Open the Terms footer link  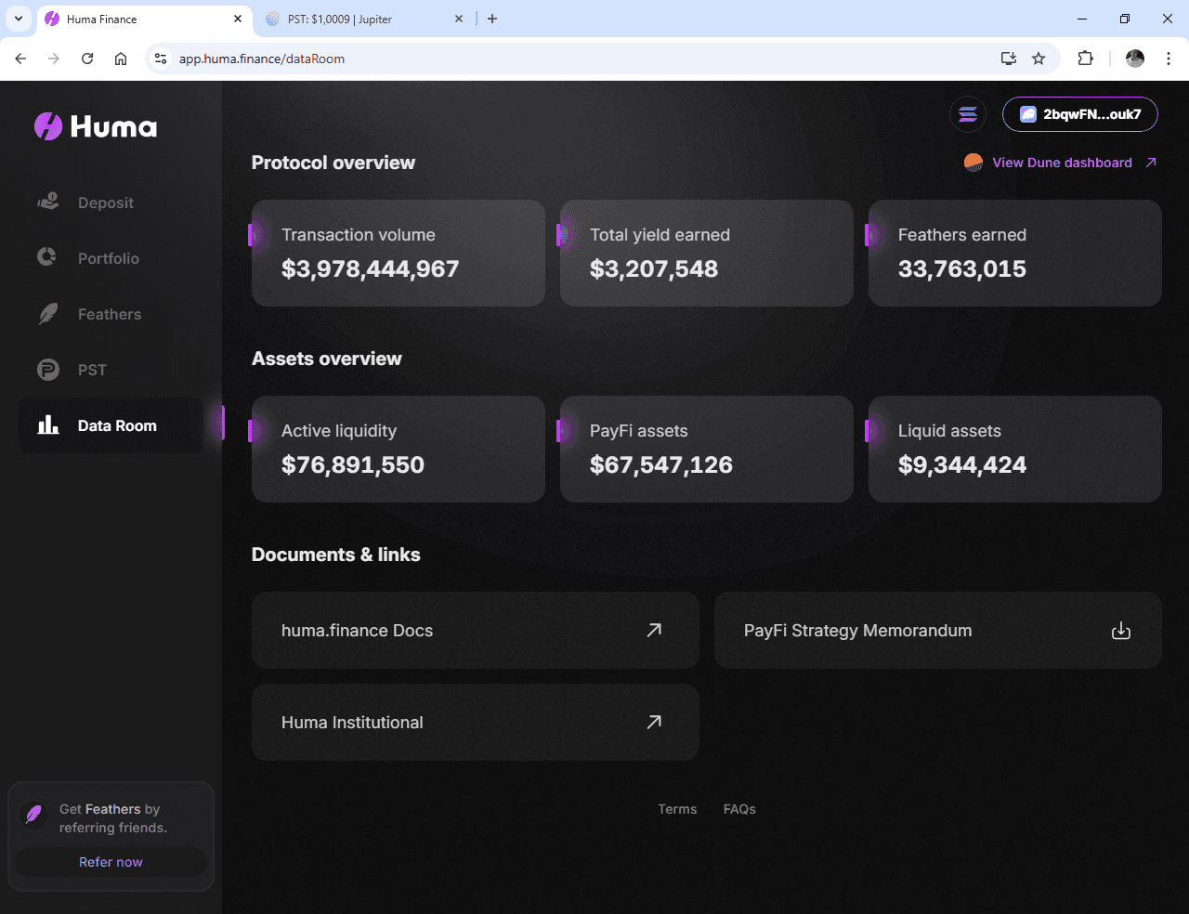click(677, 809)
